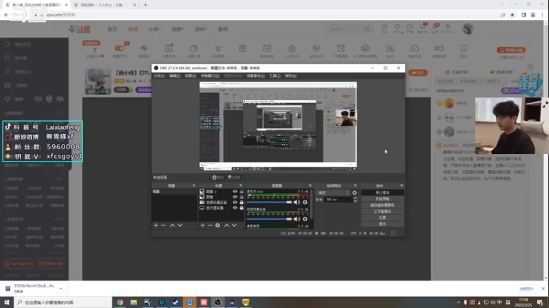Toggle visibility of 图像 source
This screenshot has height=308, width=549.
(x=235, y=197)
